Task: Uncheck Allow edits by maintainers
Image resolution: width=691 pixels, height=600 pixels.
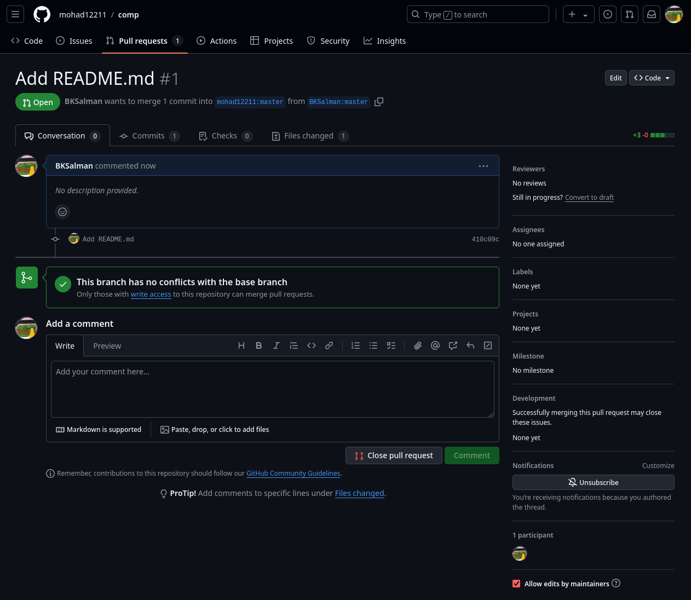Action: click(x=516, y=584)
